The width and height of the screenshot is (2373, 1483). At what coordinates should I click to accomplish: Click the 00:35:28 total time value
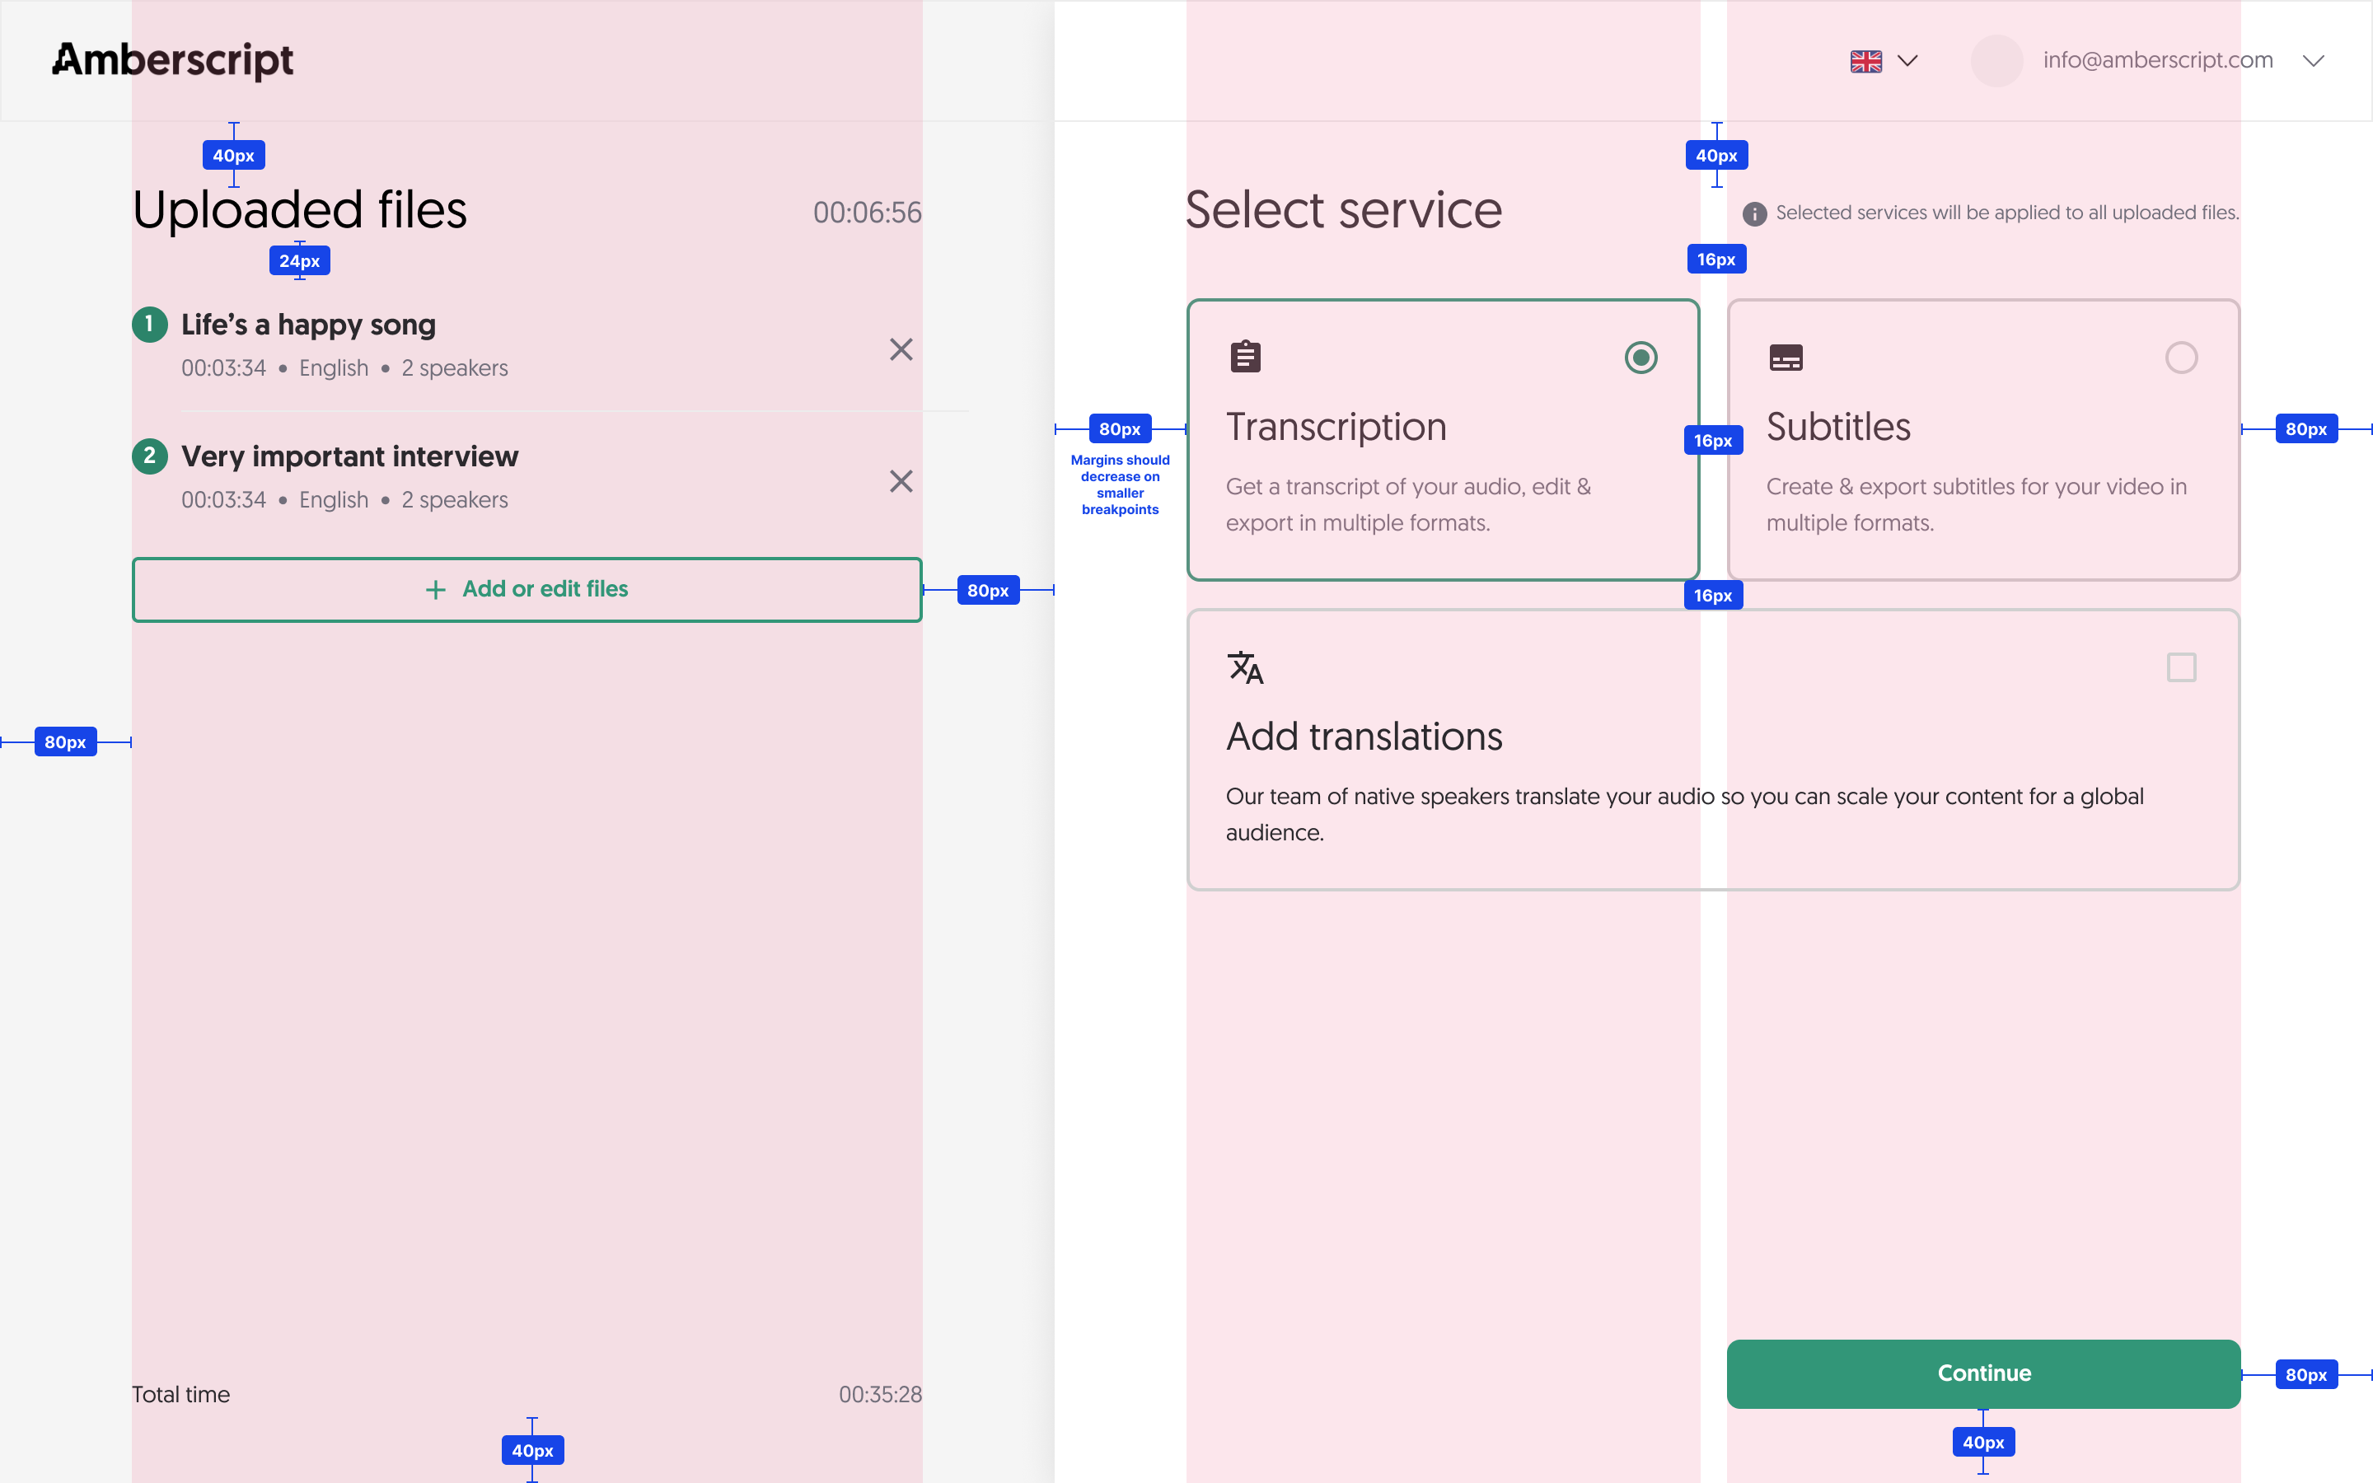(x=880, y=1394)
